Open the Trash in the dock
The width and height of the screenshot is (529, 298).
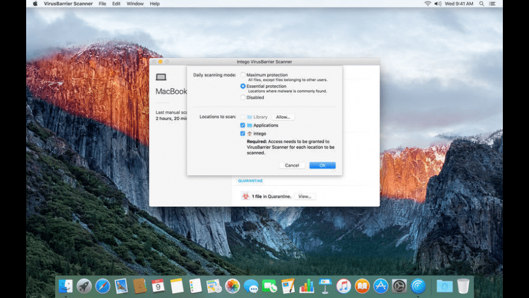tap(463, 286)
